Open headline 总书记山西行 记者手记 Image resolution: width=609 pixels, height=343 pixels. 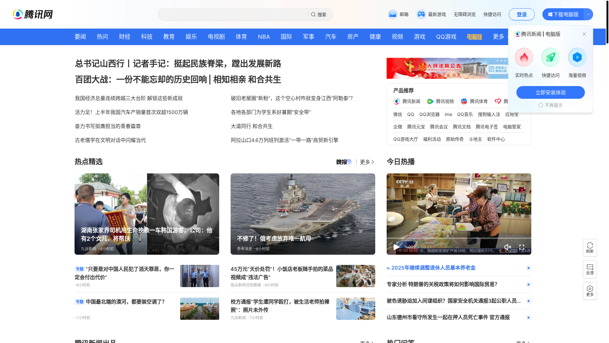pyautogui.click(x=178, y=64)
